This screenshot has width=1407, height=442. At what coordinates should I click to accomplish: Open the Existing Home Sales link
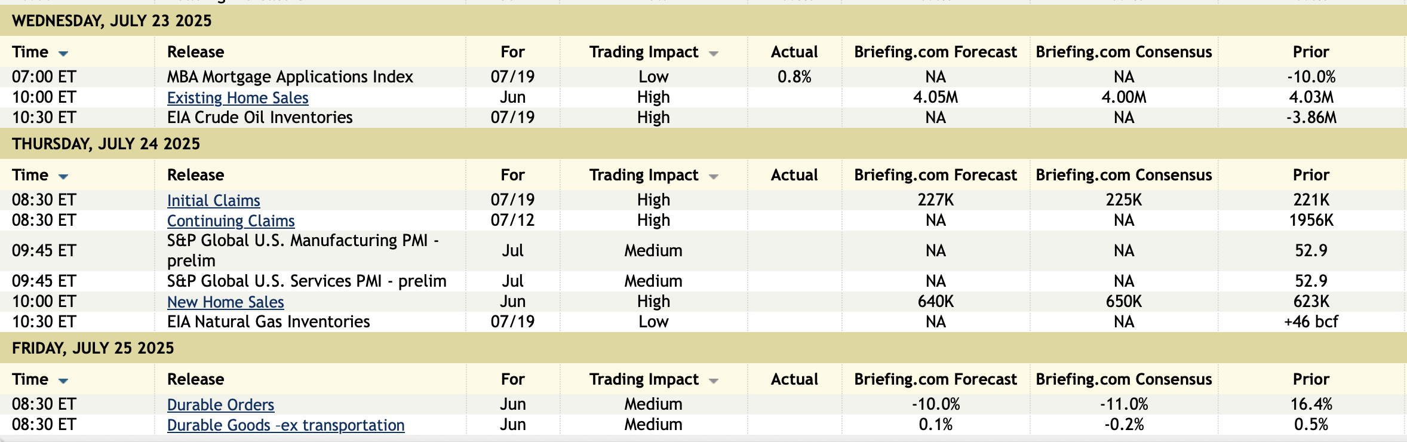(x=238, y=98)
